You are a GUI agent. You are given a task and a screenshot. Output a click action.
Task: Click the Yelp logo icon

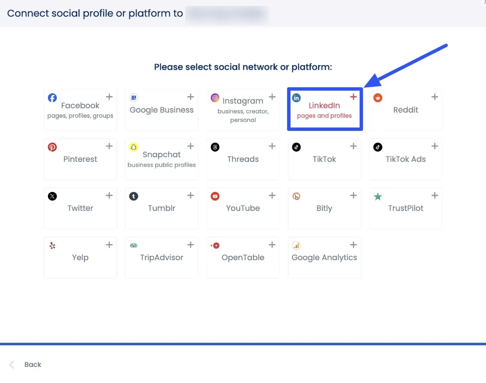pyautogui.click(x=52, y=245)
